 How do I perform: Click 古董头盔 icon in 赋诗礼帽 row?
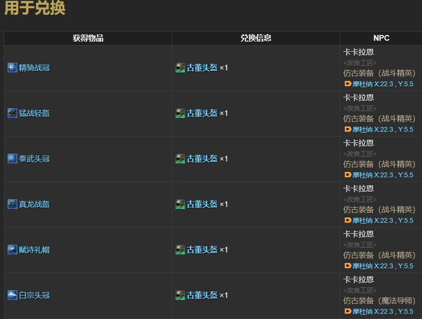coord(180,250)
